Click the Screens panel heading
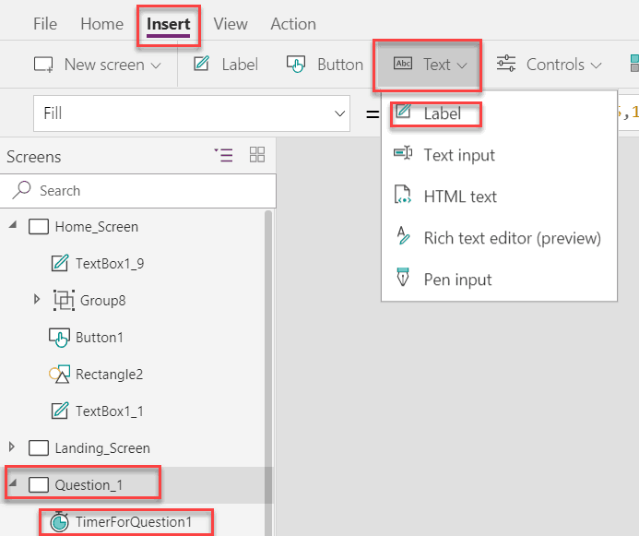 pyautogui.click(x=34, y=157)
